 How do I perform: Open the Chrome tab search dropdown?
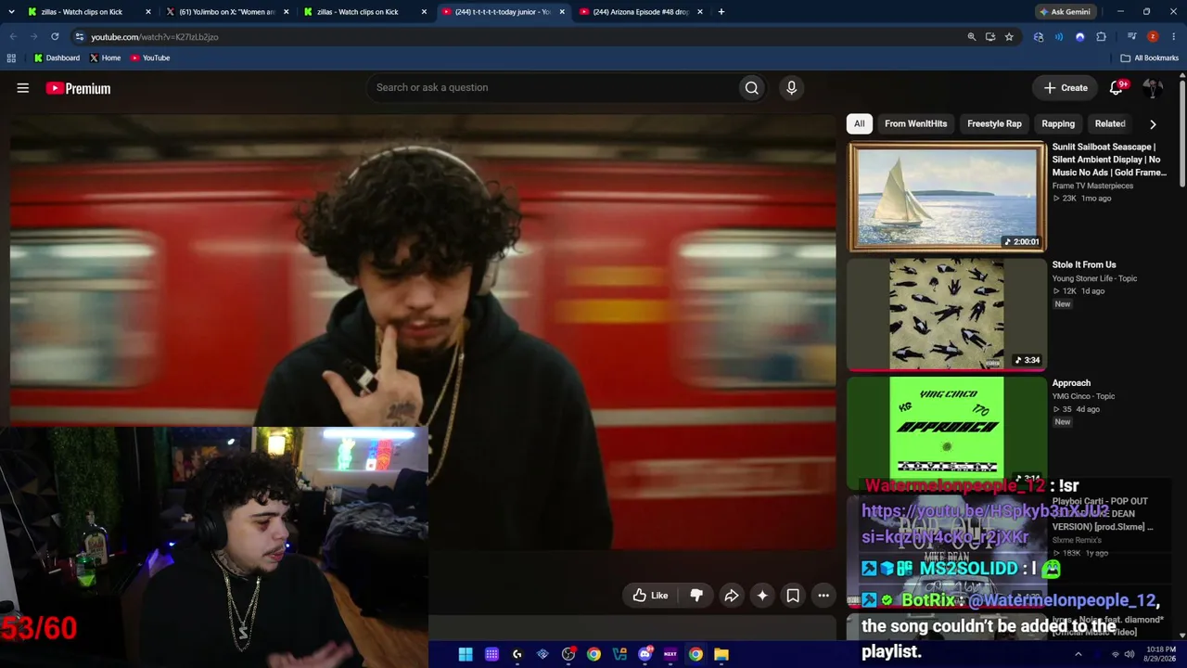(x=11, y=12)
